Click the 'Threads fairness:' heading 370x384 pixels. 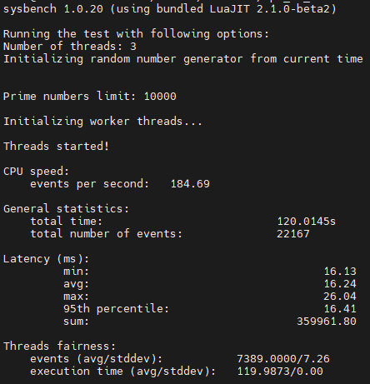(x=59, y=347)
